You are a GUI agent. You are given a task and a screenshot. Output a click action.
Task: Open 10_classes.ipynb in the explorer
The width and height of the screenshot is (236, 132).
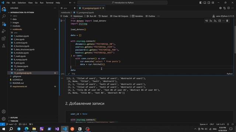pyautogui.click(x=21, y=66)
